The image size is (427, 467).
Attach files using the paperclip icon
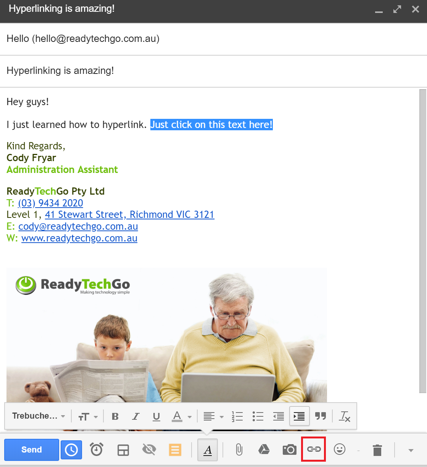pyautogui.click(x=239, y=450)
